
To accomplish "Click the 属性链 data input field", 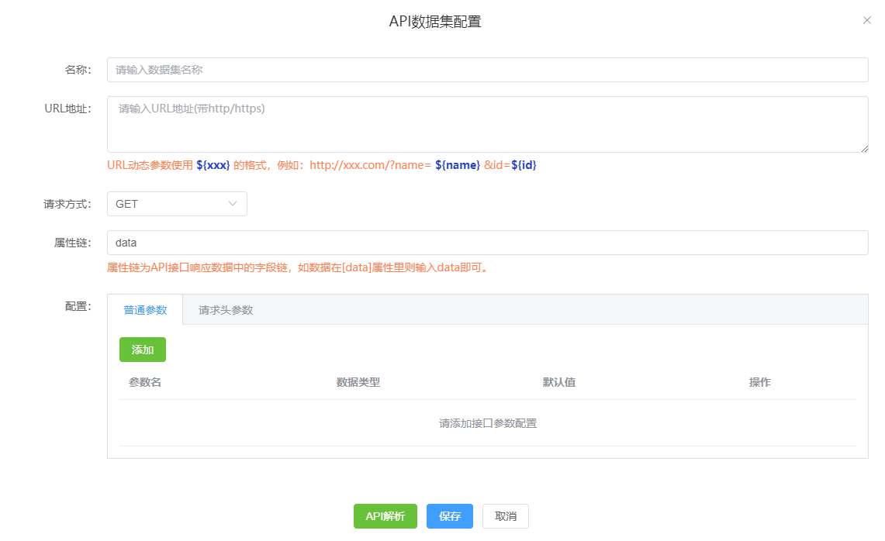I will point(487,243).
